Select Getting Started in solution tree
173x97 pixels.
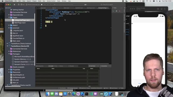pos(18,10)
